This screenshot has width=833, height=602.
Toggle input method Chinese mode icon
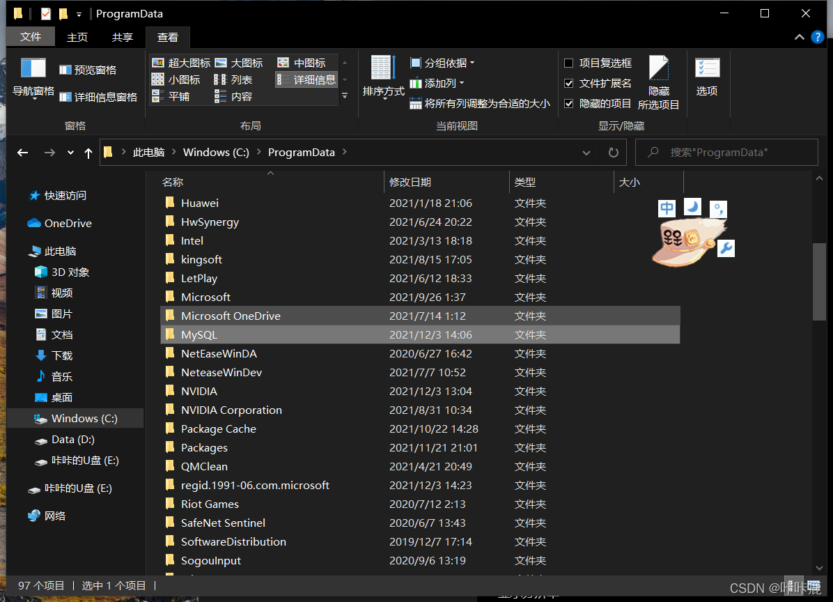point(667,208)
